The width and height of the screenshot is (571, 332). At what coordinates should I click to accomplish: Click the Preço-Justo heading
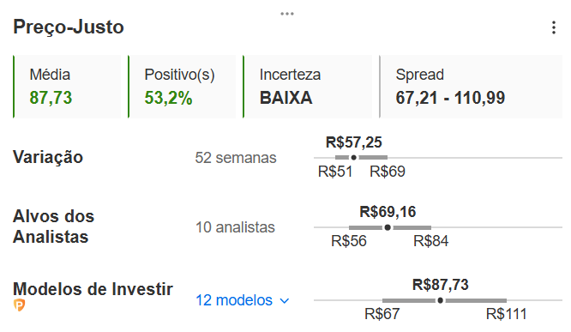tap(69, 27)
